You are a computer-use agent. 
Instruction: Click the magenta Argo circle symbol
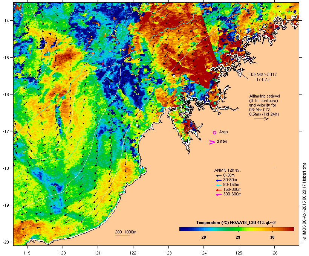coord(215,133)
